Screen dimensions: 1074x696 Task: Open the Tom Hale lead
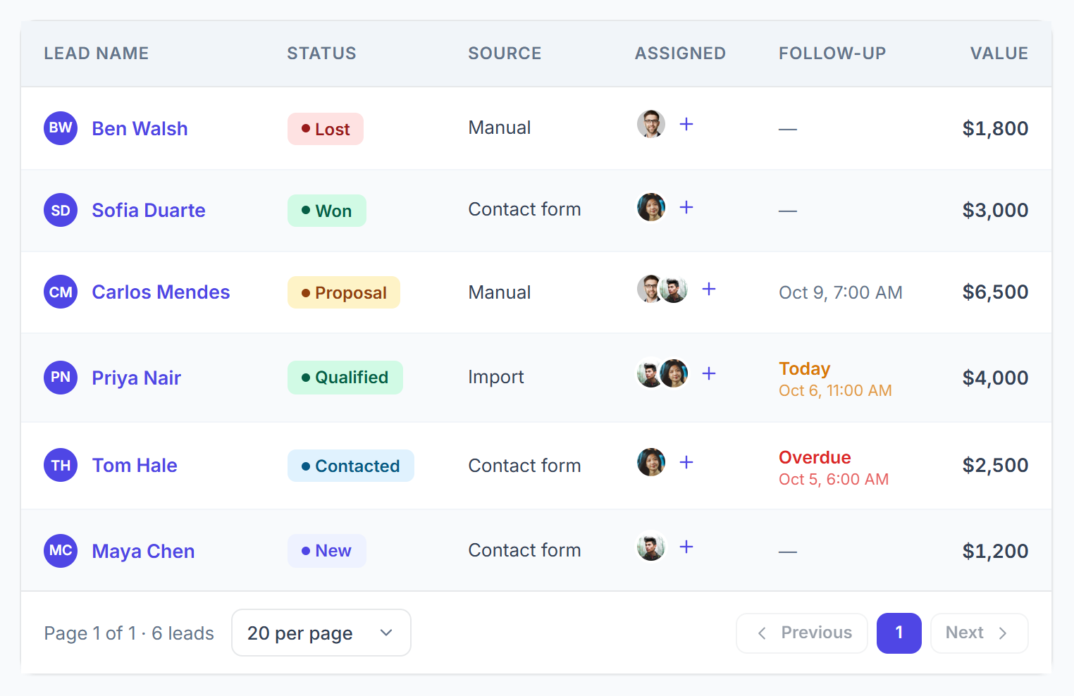135,466
